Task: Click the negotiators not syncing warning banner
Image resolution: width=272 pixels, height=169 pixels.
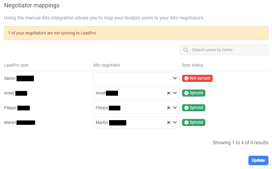Action: [136, 33]
